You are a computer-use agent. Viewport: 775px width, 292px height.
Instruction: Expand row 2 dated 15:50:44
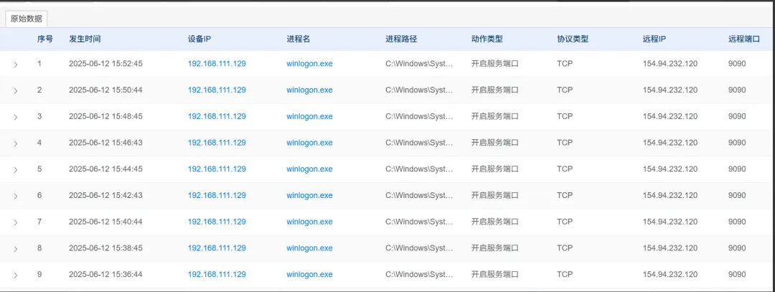click(x=16, y=90)
